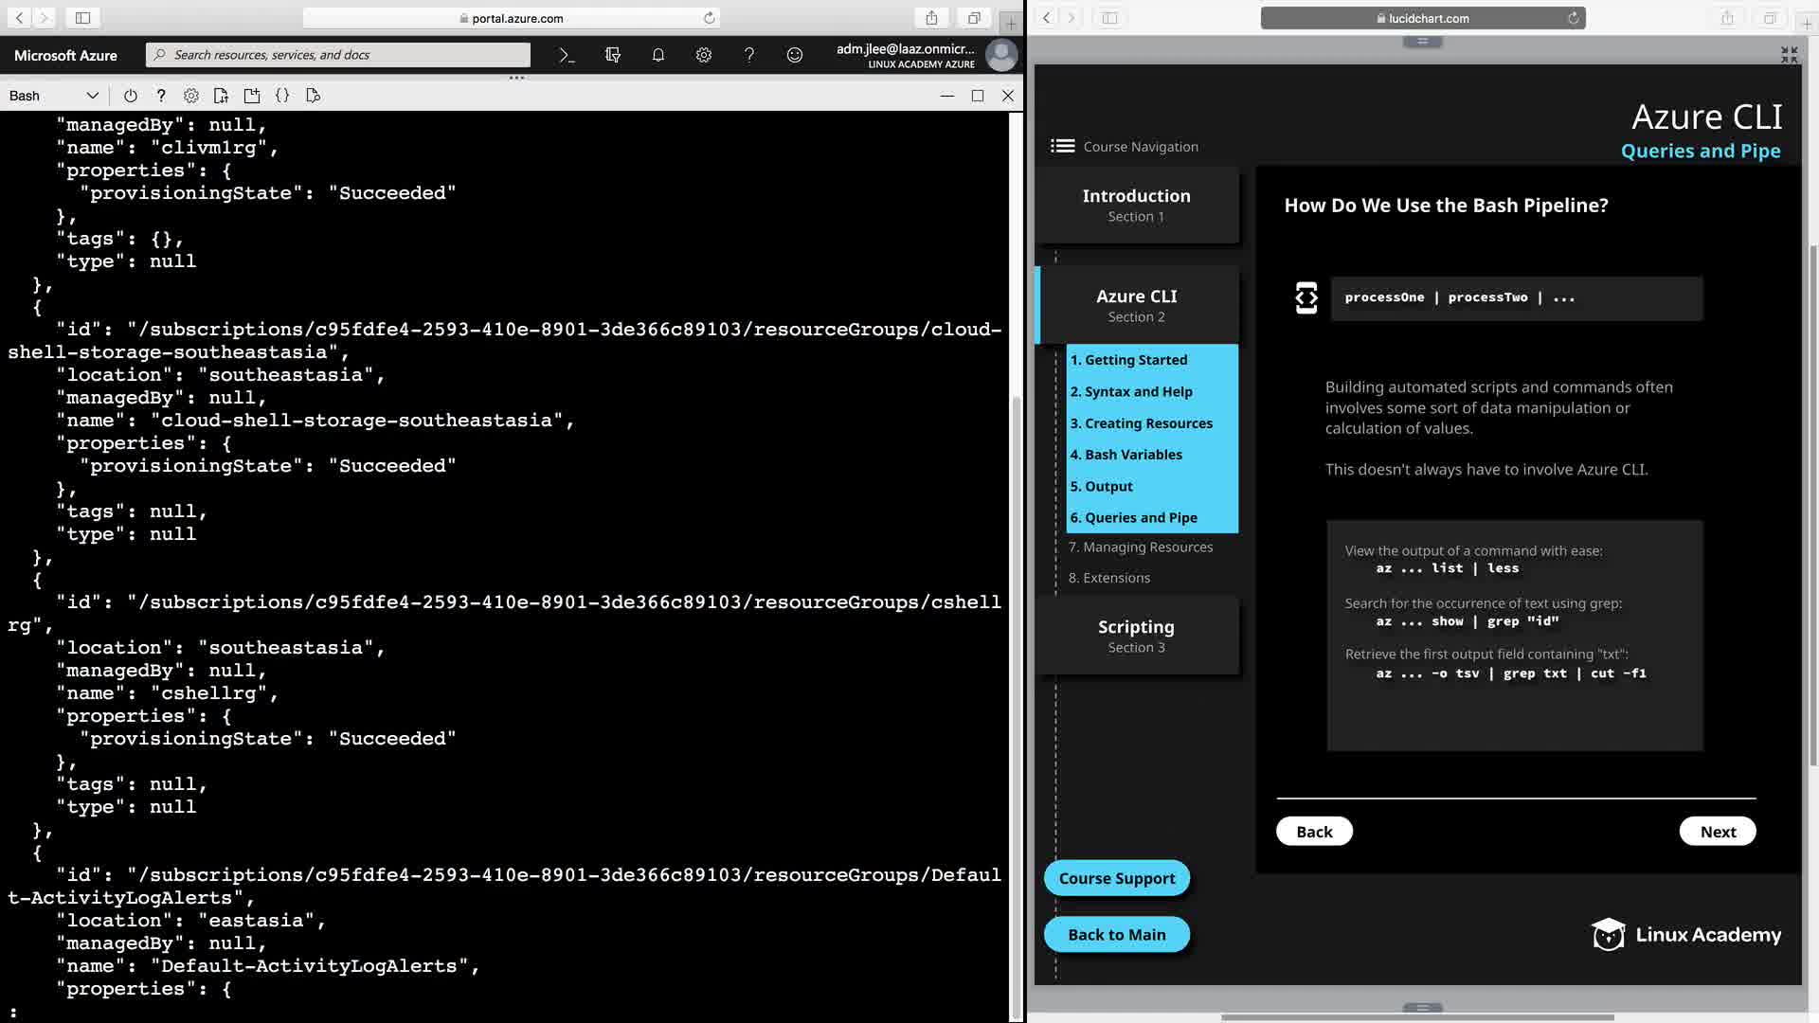Expand the Introduction Section 1 panel
Viewport: 1819px width, 1023px height.
coord(1136,205)
